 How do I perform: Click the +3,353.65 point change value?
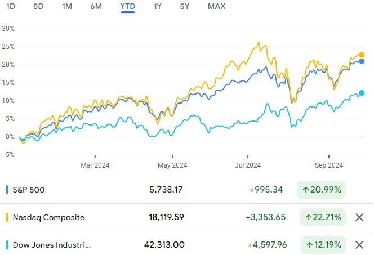265,217
